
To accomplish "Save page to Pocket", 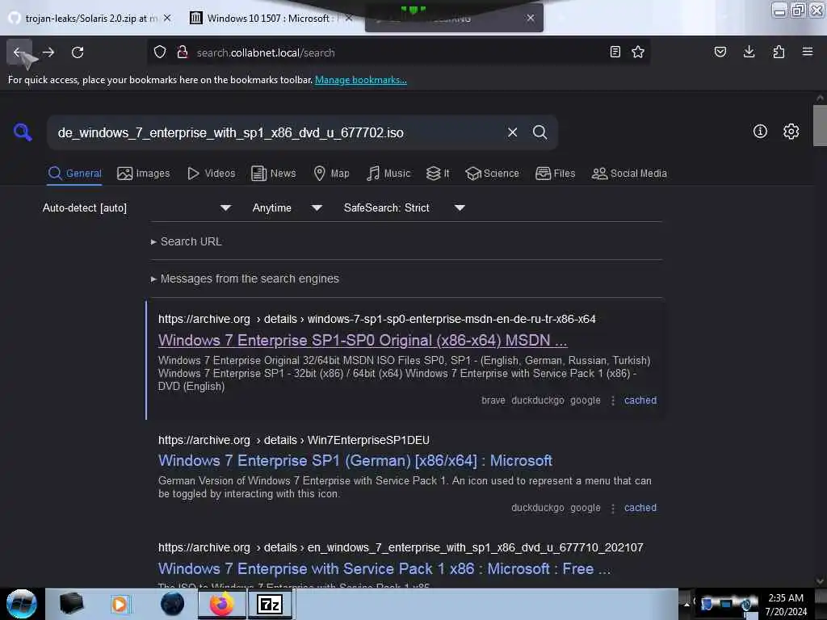I will coord(720,52).
